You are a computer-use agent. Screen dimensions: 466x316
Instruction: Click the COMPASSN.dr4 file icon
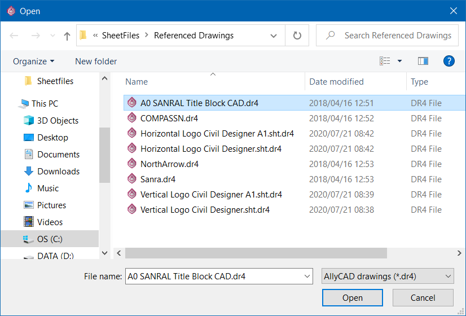(132, 118)
